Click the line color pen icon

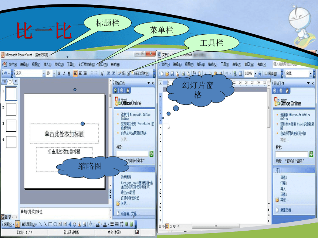(98, 224)
